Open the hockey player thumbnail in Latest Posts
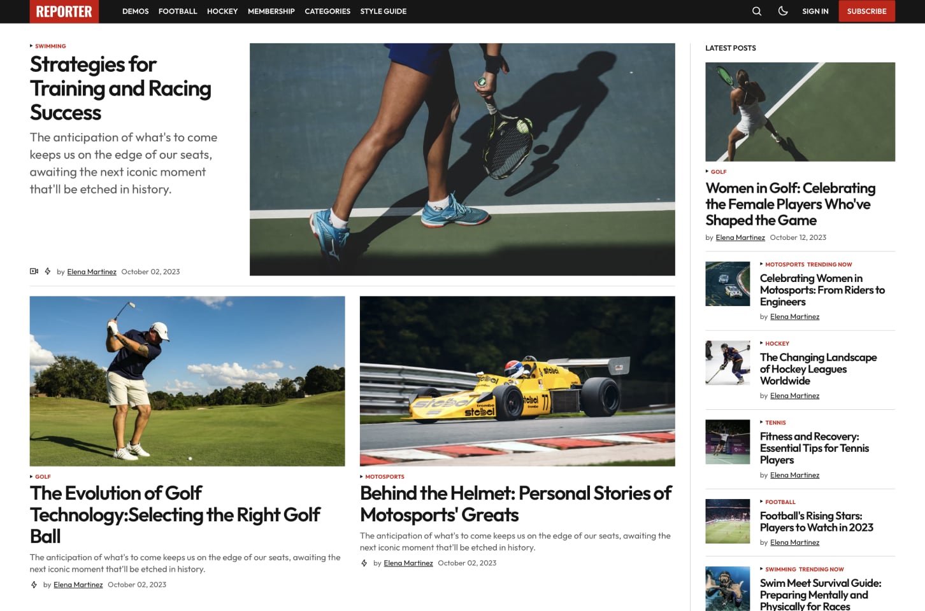The image size is (925, 611). [x=728, y=363]
